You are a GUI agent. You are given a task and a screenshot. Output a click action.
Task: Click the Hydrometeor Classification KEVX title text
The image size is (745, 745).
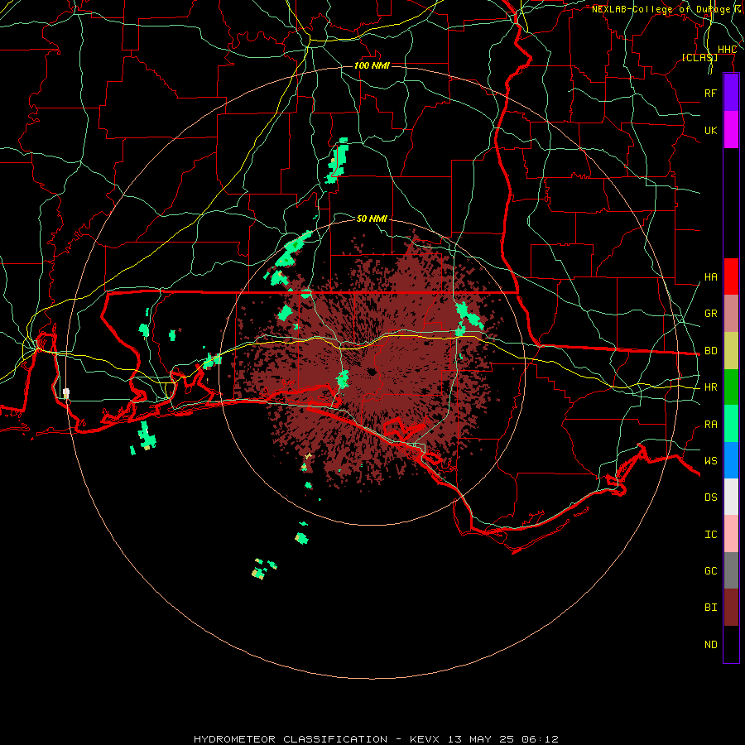pyautogui.click(x=376, y=739)
